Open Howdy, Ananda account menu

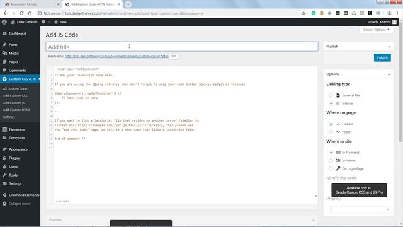tap(382, 22)
